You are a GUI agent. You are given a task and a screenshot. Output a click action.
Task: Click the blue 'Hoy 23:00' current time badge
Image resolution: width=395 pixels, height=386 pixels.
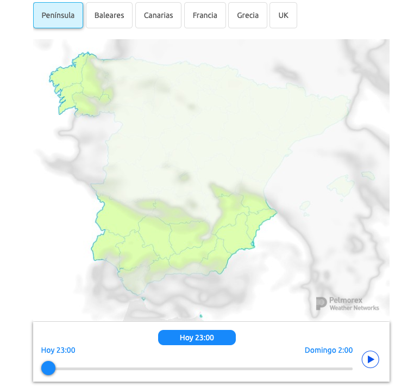coord(197,338)
